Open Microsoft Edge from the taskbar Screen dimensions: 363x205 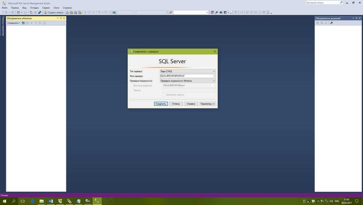point(32,201)
